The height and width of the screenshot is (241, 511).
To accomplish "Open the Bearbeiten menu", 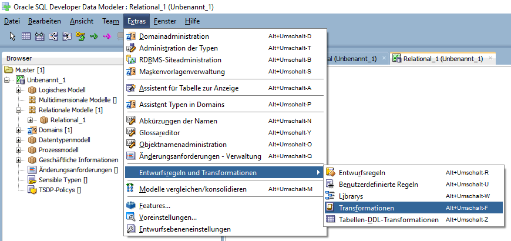I will [44, 21].
